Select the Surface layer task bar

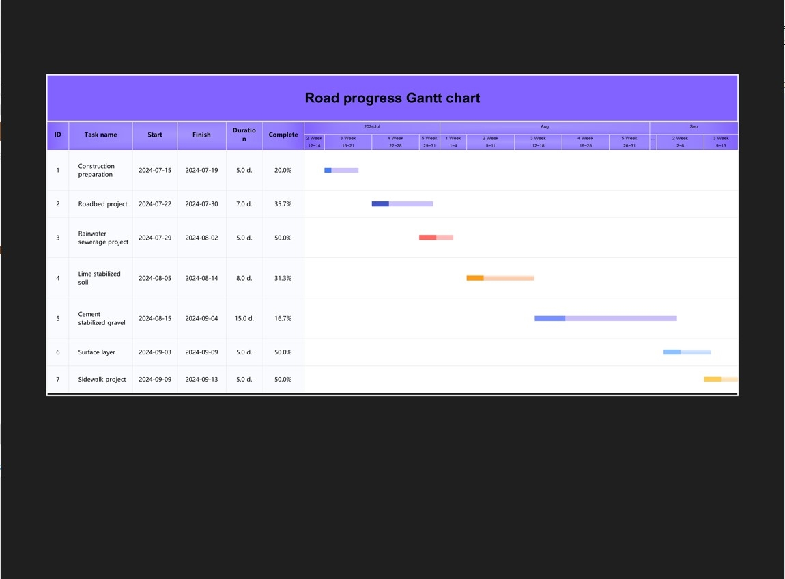pyautogui.click(x=687, y=352)
